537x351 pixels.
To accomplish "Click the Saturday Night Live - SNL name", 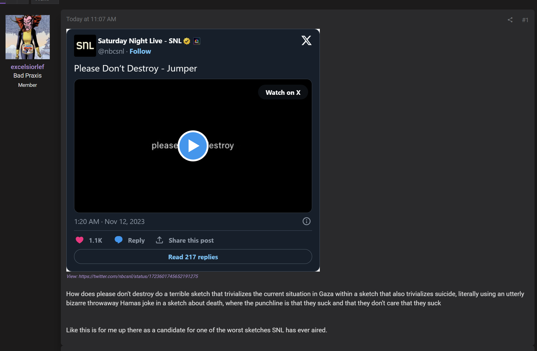I will click(x=140, y=41).
